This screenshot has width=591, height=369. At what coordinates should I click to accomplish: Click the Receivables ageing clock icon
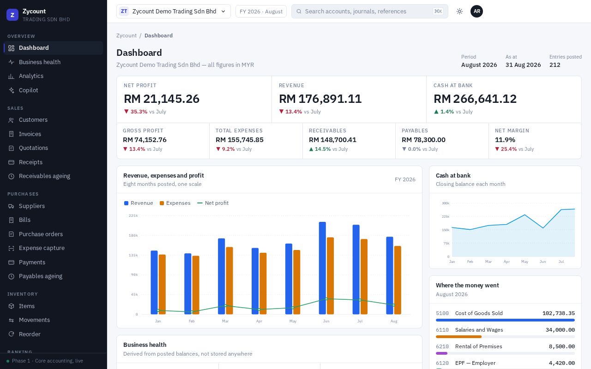12,176
